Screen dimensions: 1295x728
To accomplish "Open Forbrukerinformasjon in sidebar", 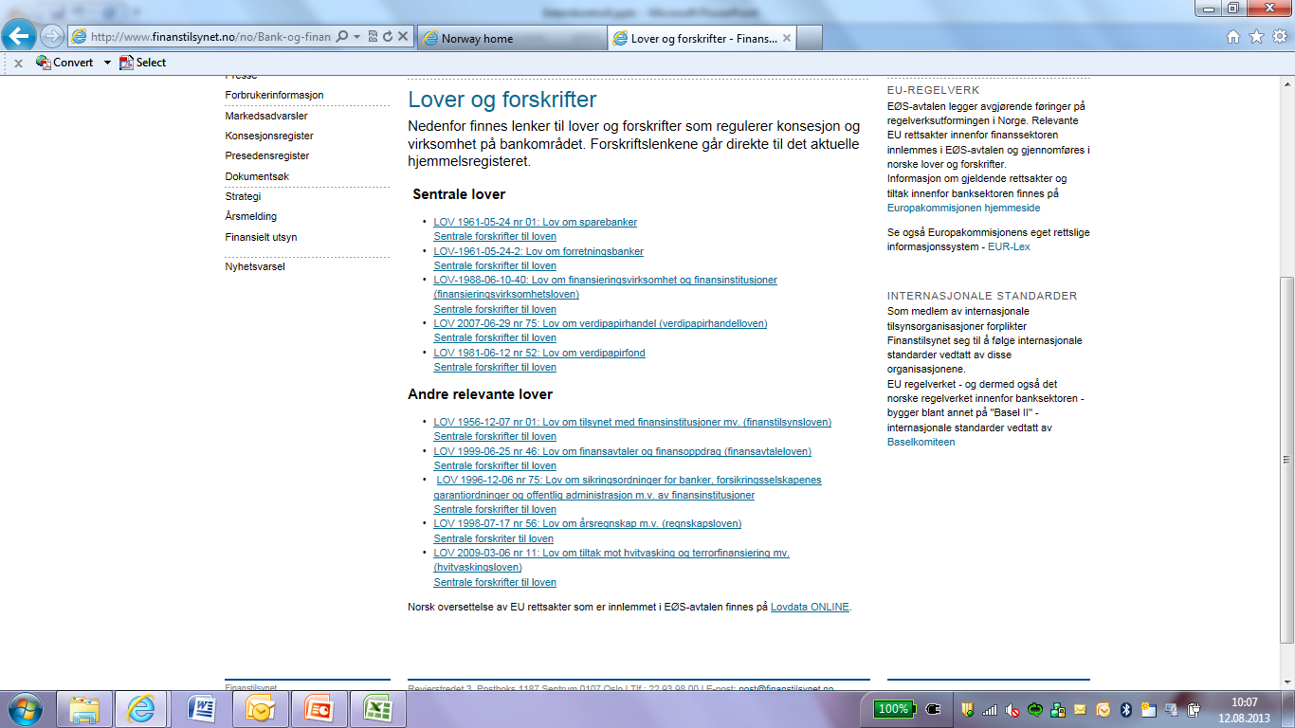I will [x=274, y=95].
